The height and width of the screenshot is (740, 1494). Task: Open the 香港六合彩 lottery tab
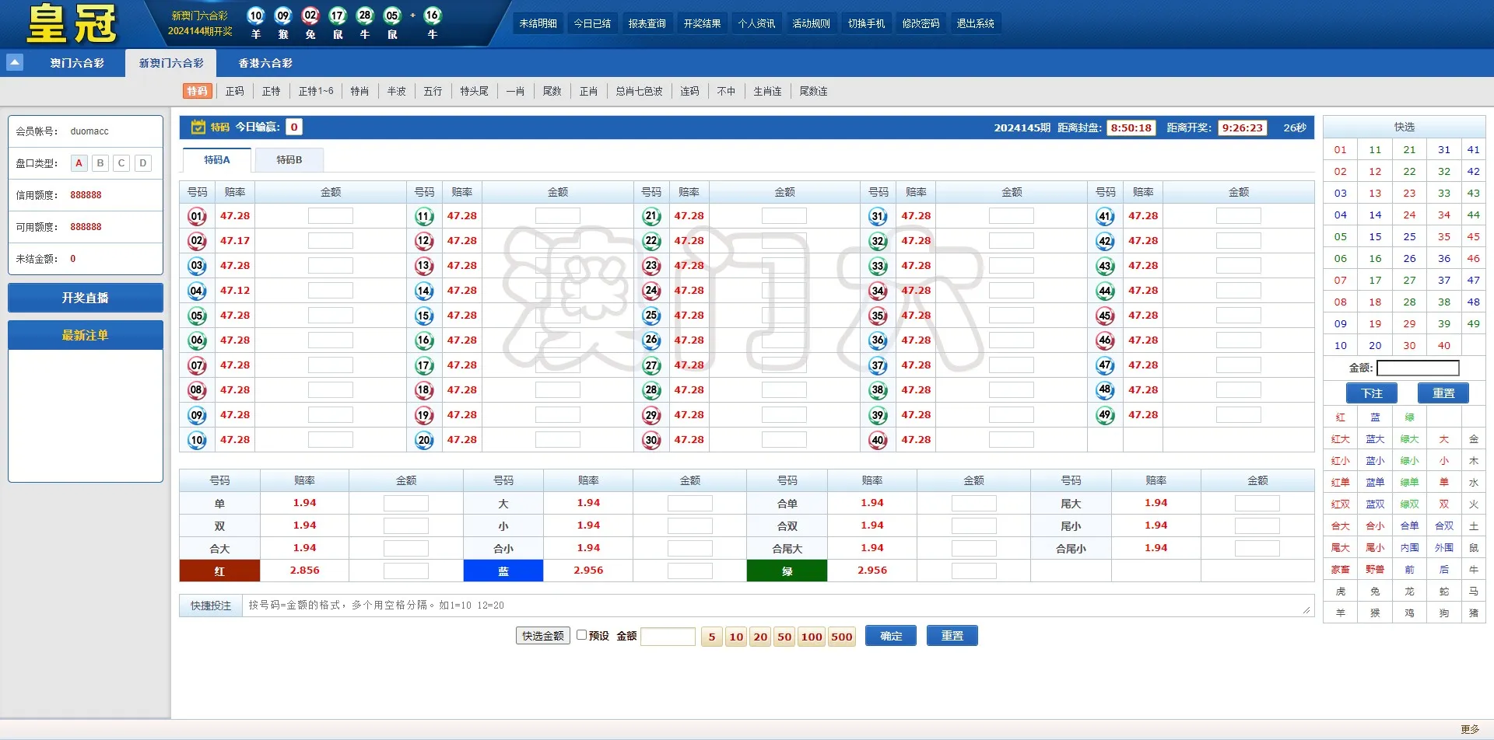click(265, 63)
